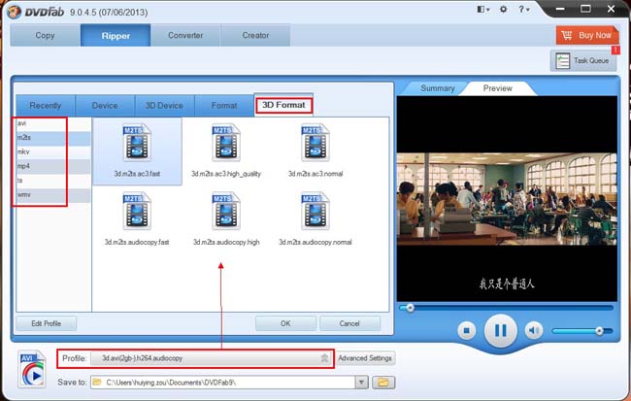Select ts in the format list
Screen dimensions: 631x401
(x=53, y=181)
